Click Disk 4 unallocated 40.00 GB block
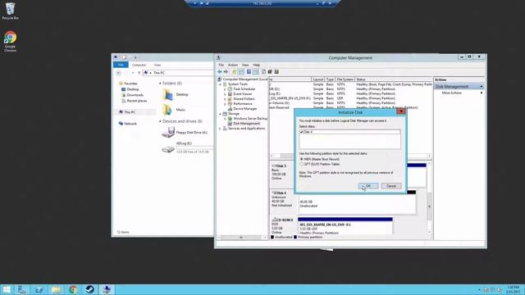Screen dimensions: 525x295 point(357,202)
